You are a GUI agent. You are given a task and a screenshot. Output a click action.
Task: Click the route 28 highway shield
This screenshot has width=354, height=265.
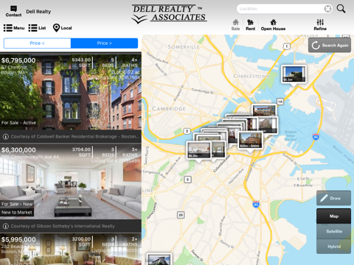[181, 215]
